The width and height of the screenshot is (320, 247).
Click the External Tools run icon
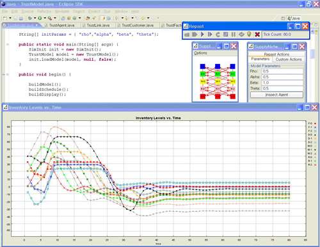pyautogui.click(x=50, y=18)
